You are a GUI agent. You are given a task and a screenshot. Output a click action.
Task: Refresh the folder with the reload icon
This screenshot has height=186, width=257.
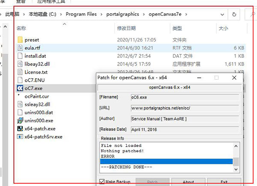pyautogui.click(x=234, y=14)
